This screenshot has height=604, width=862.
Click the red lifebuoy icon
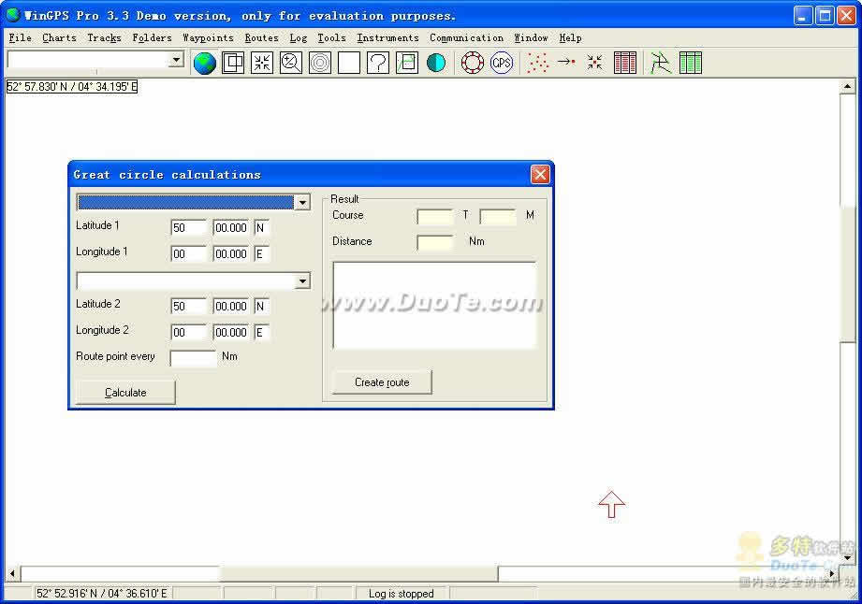coord(473,63)
